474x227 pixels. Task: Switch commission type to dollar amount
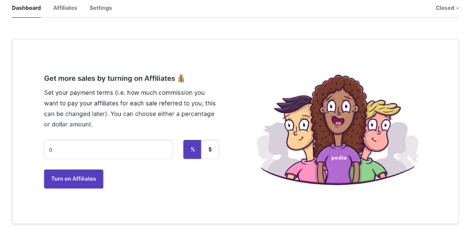[x=210, y=149]
